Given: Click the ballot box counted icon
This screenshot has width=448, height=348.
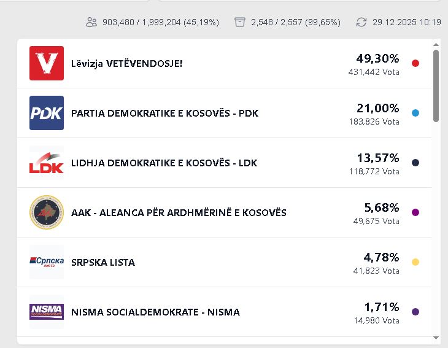Looking at the screenshot, I should tap(240, 22).
